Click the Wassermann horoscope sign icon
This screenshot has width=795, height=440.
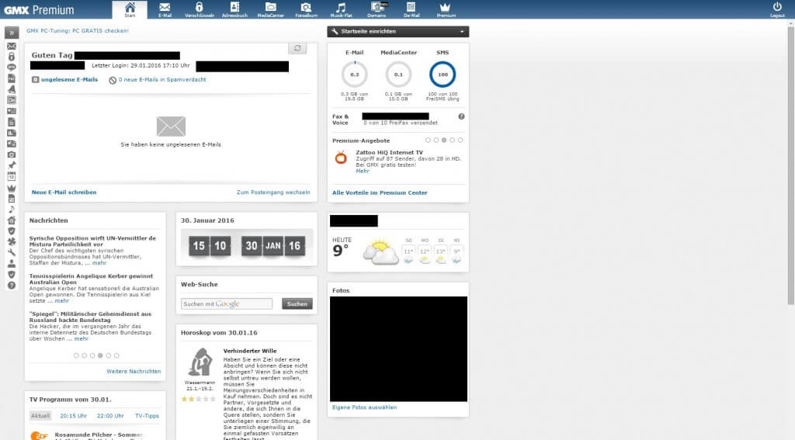point(200,362)
